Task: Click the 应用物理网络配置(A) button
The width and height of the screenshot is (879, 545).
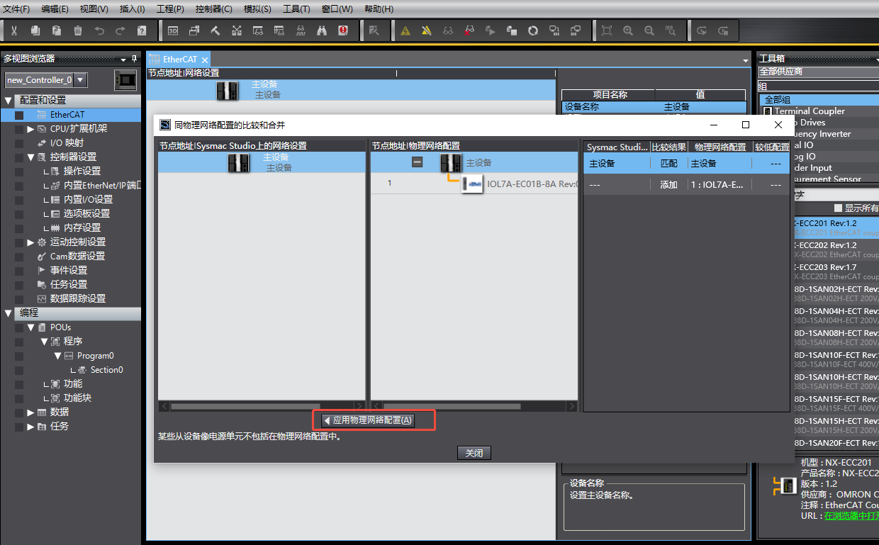Action: (367, 420)
